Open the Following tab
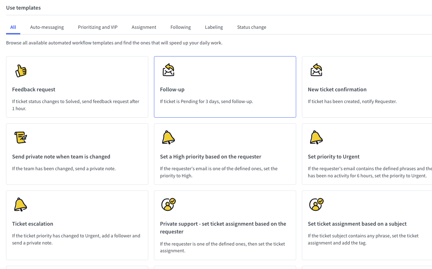Image resolution: width=432 pixels, height=269 pixels. click(180, 27)
